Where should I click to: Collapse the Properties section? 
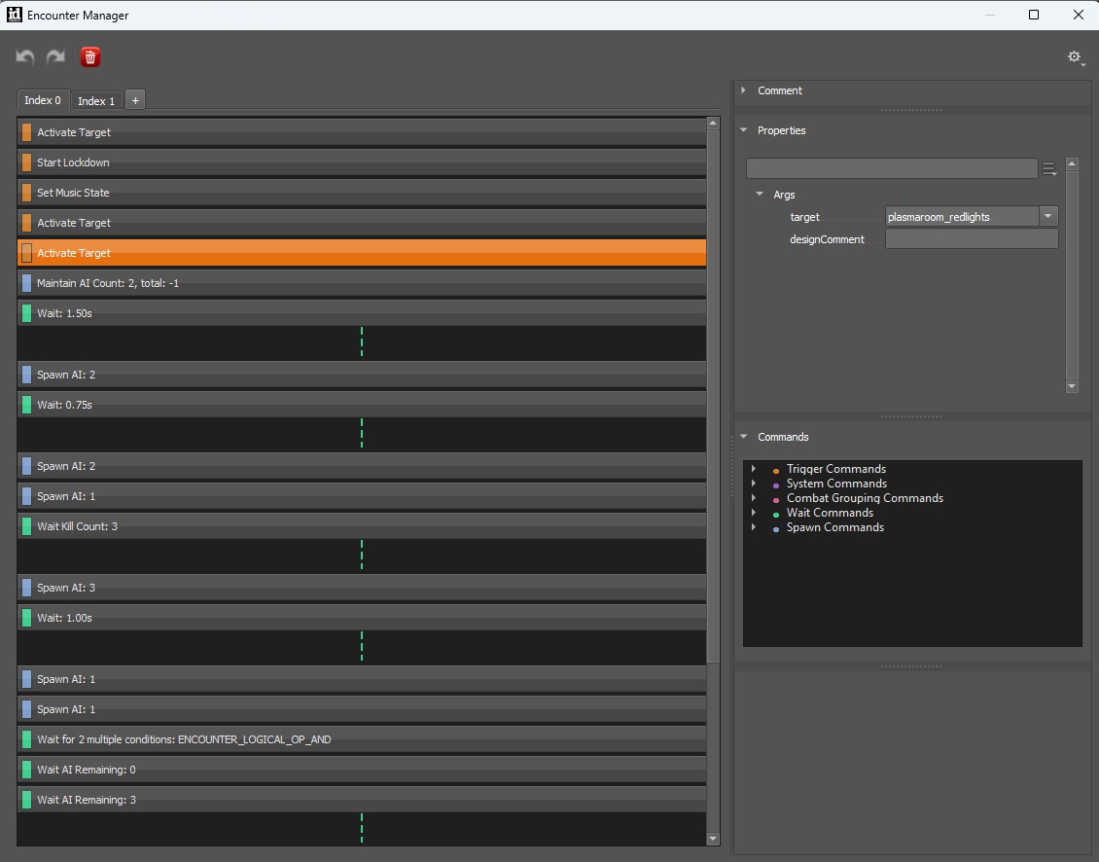point(744,130)
